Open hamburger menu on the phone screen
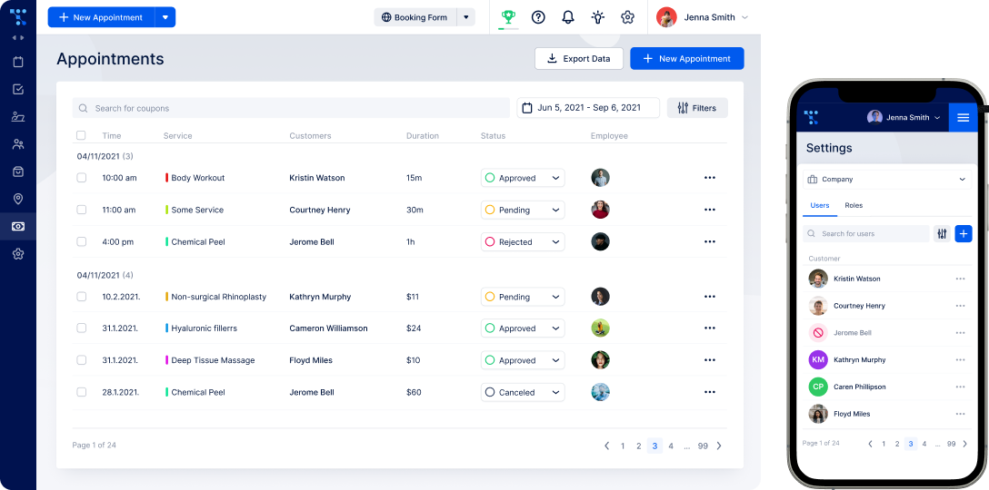This screenshot has height=490, width=989. click(x=963, y=117)
